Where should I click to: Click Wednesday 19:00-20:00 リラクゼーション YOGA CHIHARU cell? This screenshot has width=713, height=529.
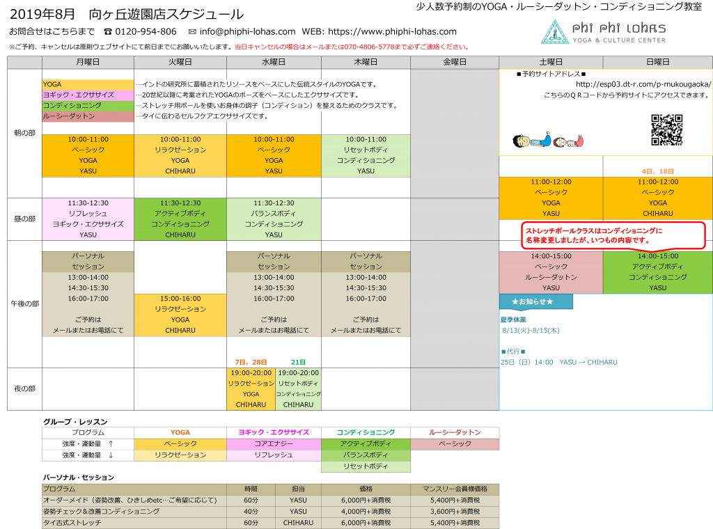(x=251, y=389)
